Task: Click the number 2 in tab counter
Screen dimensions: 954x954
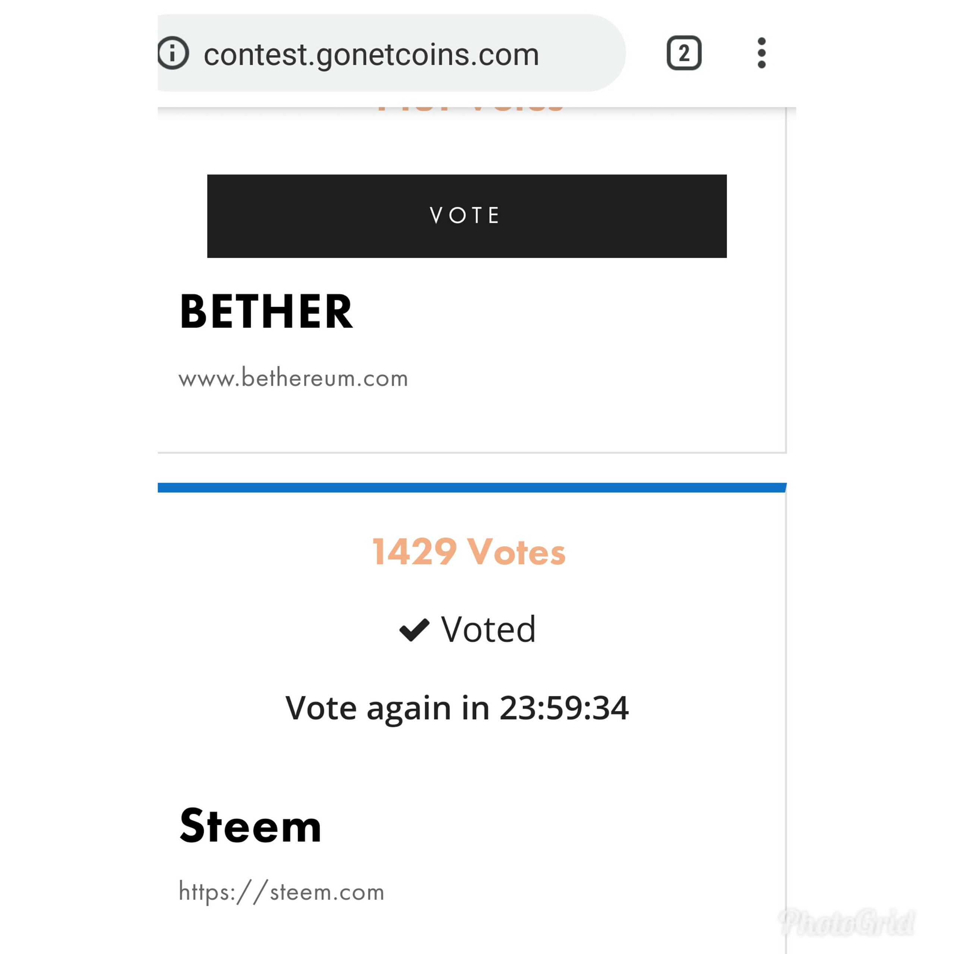Action: (x=684, y=53)
